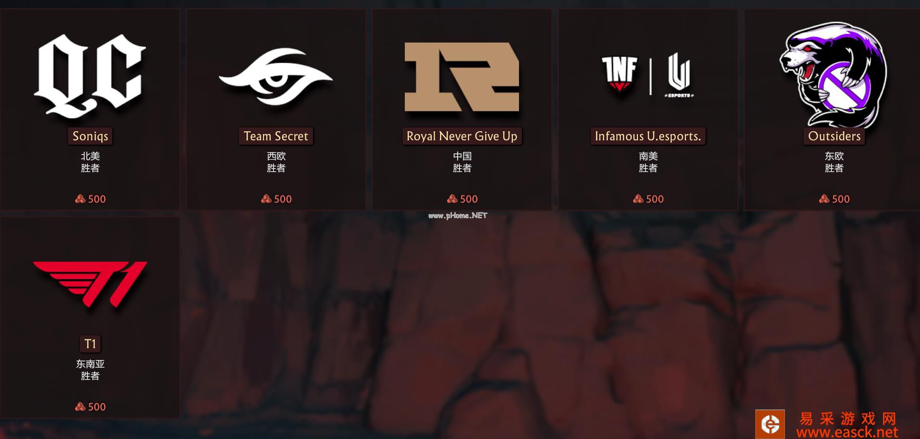Select the Team Secret eye logo

276,76
